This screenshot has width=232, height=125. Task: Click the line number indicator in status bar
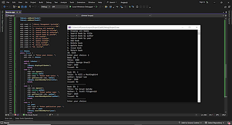pyautogui.click(x=204, y=115)
